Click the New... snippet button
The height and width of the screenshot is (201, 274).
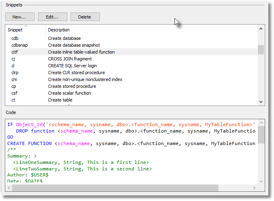[x=20, y=17]
